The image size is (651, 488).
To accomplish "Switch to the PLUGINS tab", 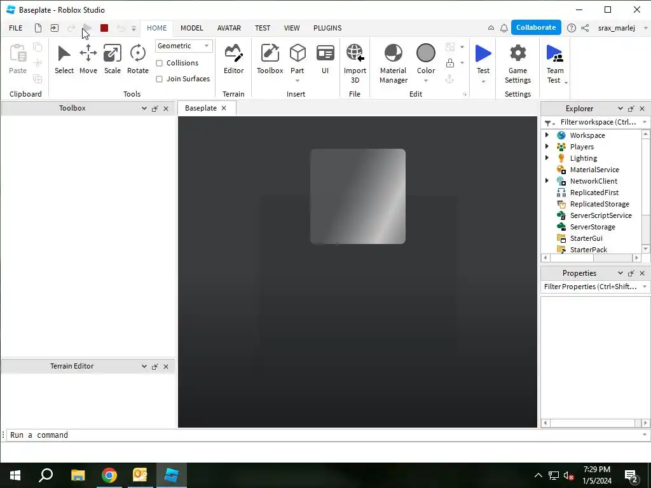I will 327,28.
